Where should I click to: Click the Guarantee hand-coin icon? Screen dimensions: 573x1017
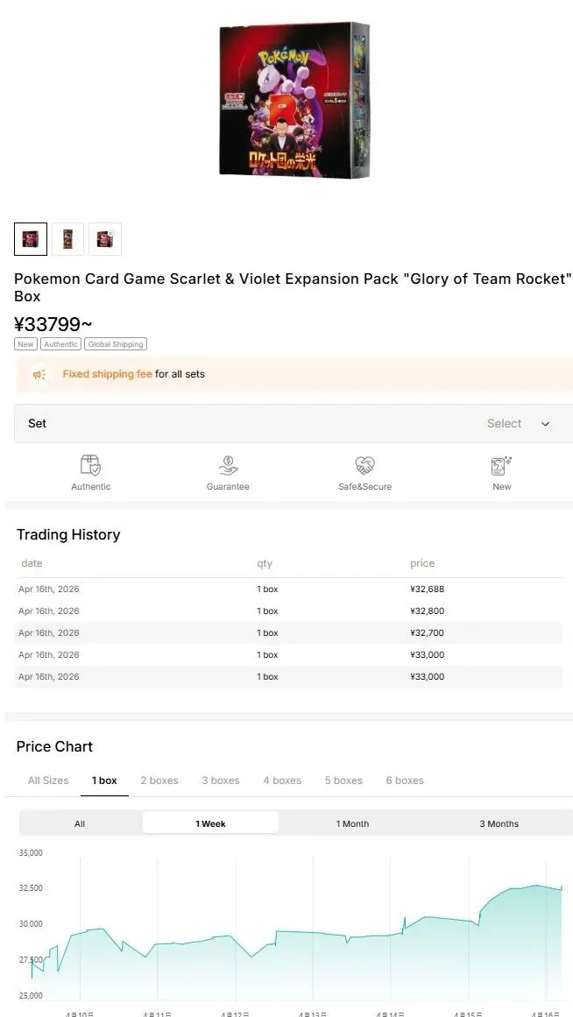click(x=228, y=465)
